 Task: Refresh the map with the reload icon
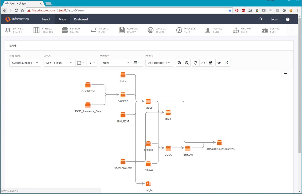(195, 63)
